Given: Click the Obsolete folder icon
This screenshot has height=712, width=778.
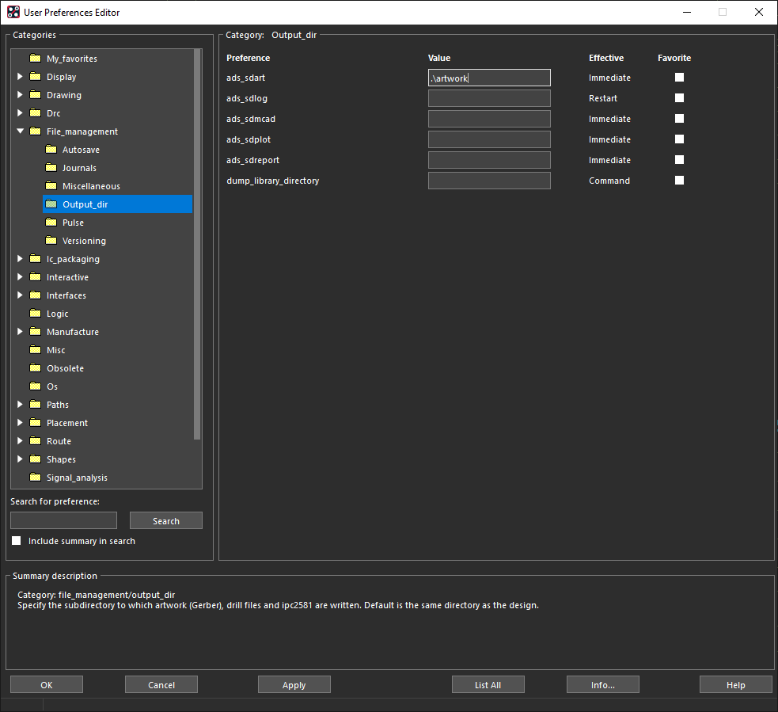Looking at the screenshot, I should 36,368.
